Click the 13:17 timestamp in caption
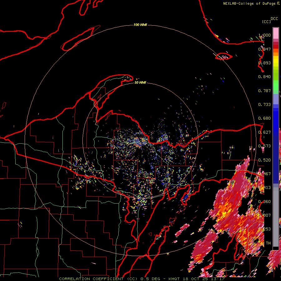Viewport: 281px width, 281px height. click(x=217, y=279)
